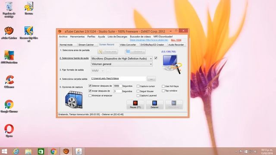Click the output folder browse button
The width and height of the screenshot is (276, 155).
click(x=151, y=79)
